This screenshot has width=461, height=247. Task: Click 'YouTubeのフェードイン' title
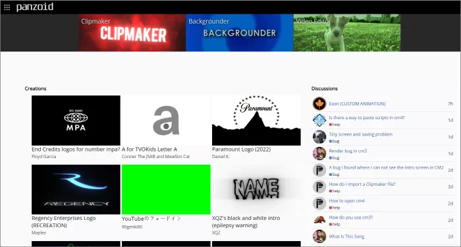click(151, 219)
